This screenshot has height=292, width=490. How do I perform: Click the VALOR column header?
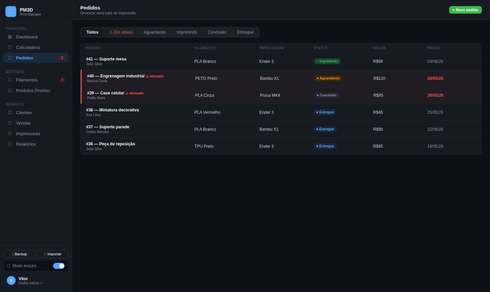point(379,48)
